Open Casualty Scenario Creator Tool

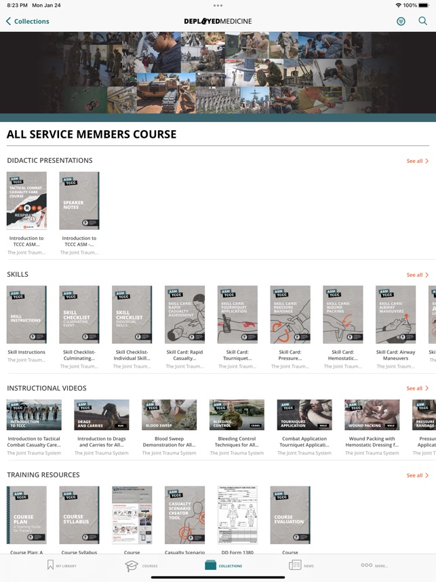(185, 516)
